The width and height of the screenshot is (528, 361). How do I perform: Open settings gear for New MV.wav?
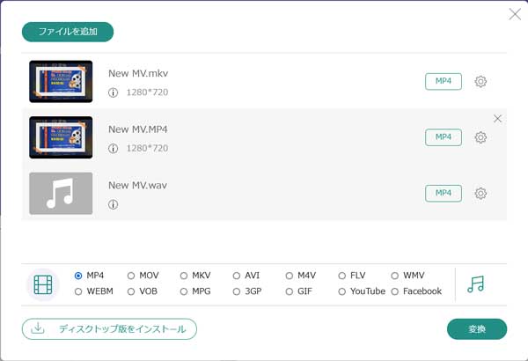[480, 194]
